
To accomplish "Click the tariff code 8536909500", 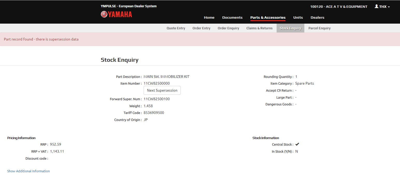I will coord(154,113).
